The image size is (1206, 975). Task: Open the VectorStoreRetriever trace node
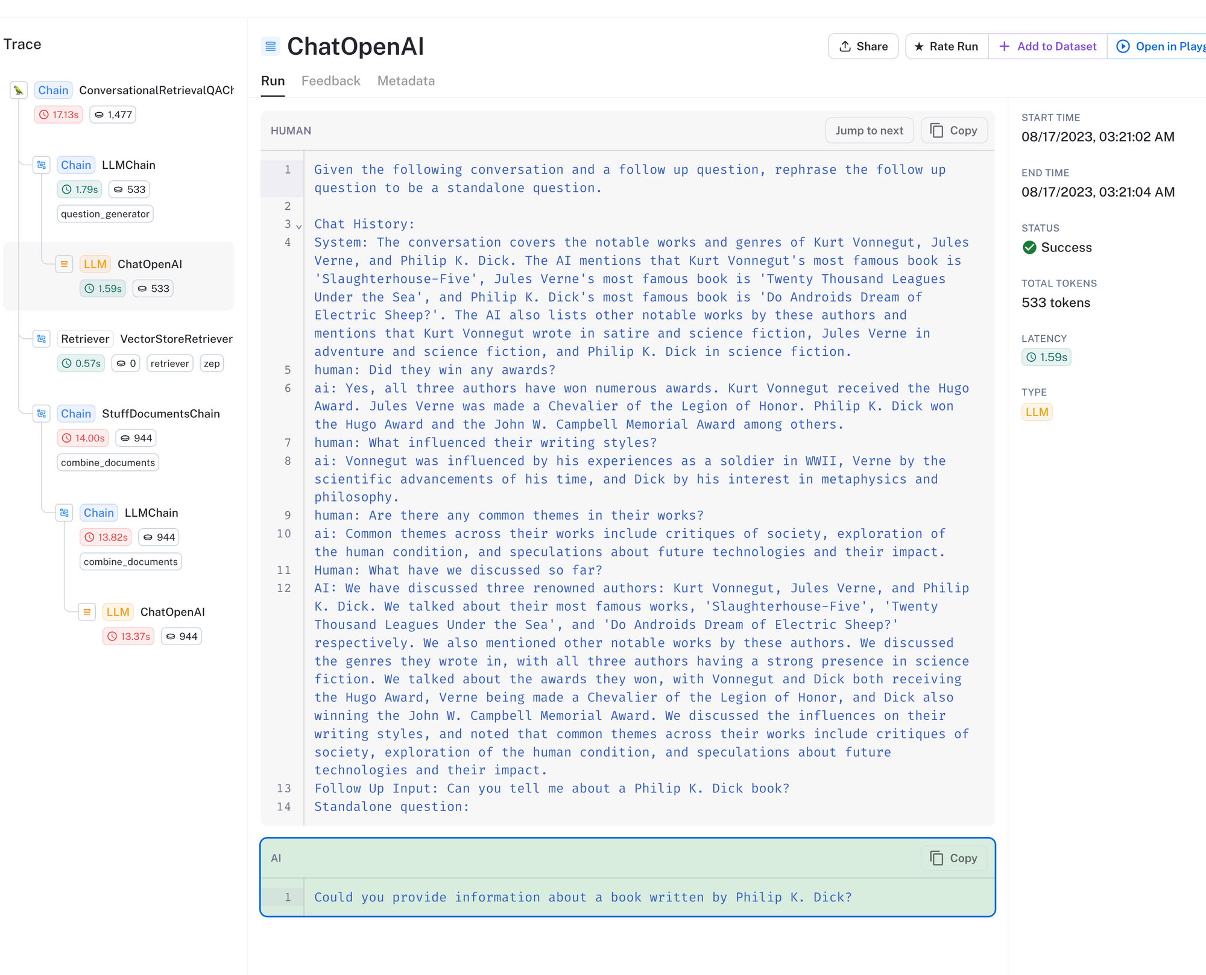[x=175, y=339]
